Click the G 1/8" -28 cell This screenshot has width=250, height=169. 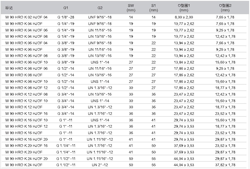click(x=66, y=17)
